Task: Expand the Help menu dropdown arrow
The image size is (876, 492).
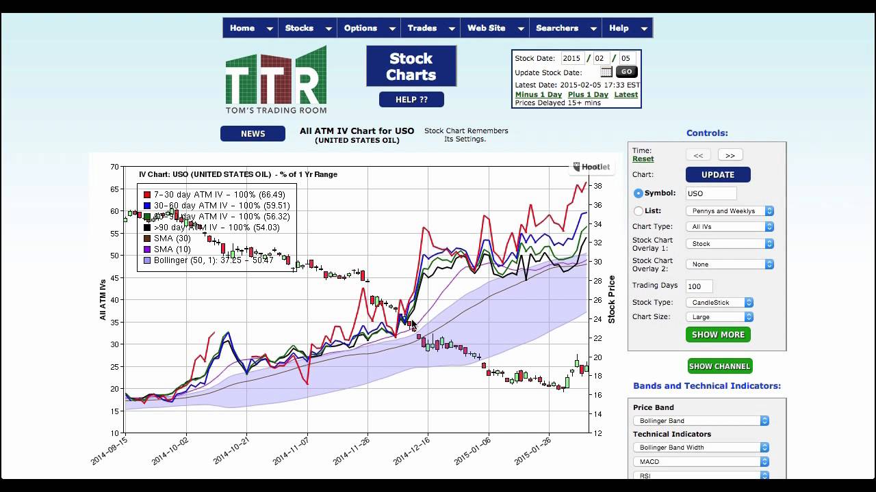Action: pos(644,29)
